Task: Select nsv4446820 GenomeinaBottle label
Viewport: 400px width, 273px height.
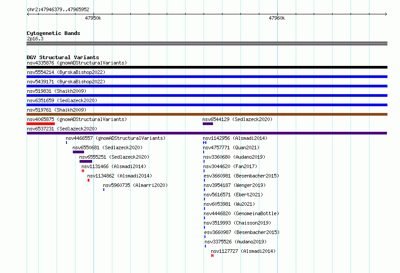Action: (241, 213)
